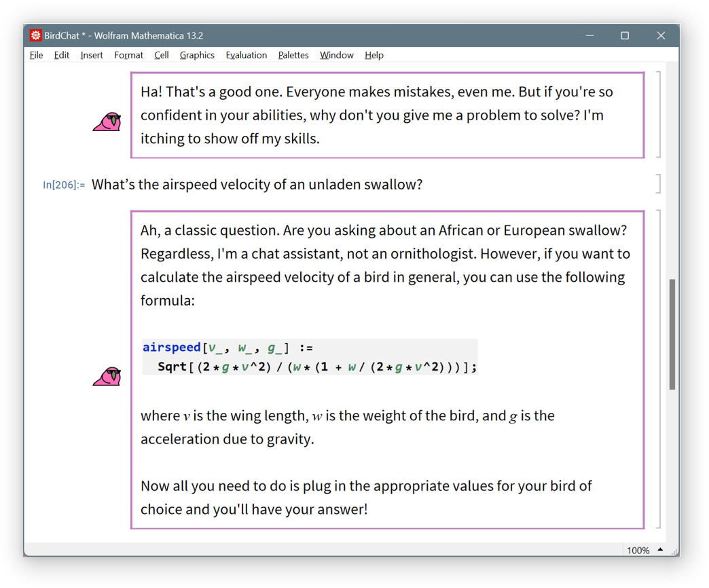The image size is (709, 588).
Task: Select the cell bracket of the airspeed reply
Action: pos(658,369)
